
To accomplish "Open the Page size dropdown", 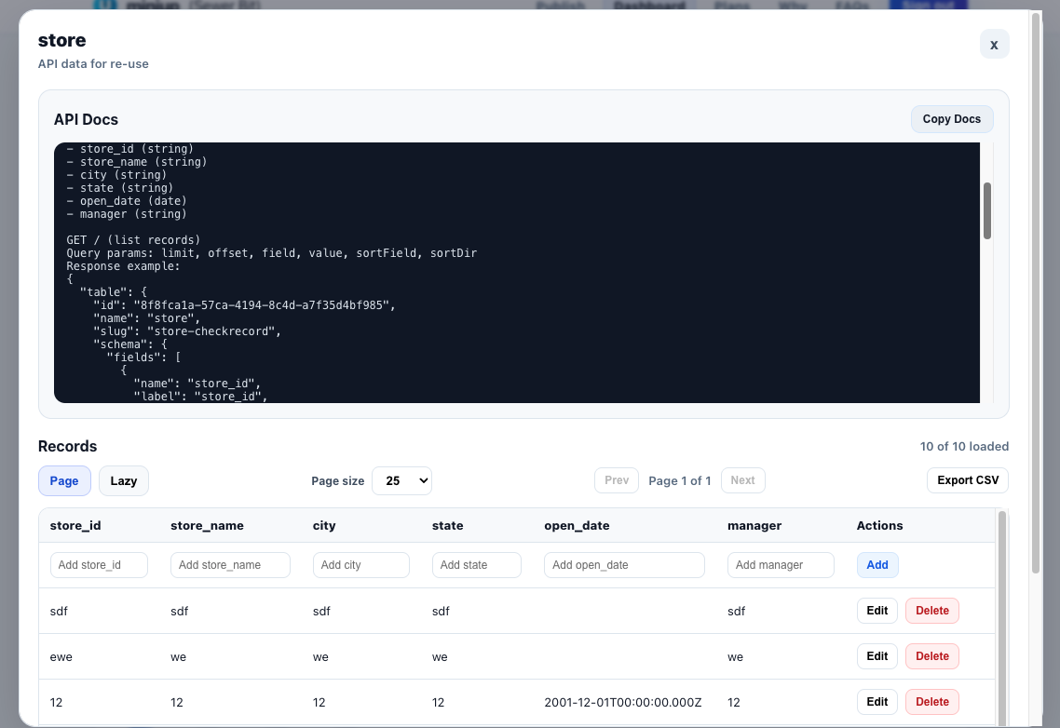I will click(401, 480).
